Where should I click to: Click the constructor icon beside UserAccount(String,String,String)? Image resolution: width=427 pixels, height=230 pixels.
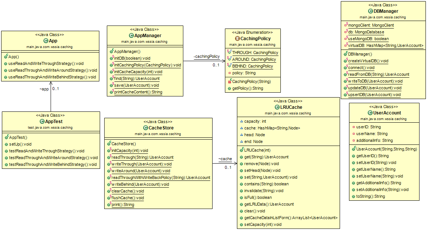353,149
